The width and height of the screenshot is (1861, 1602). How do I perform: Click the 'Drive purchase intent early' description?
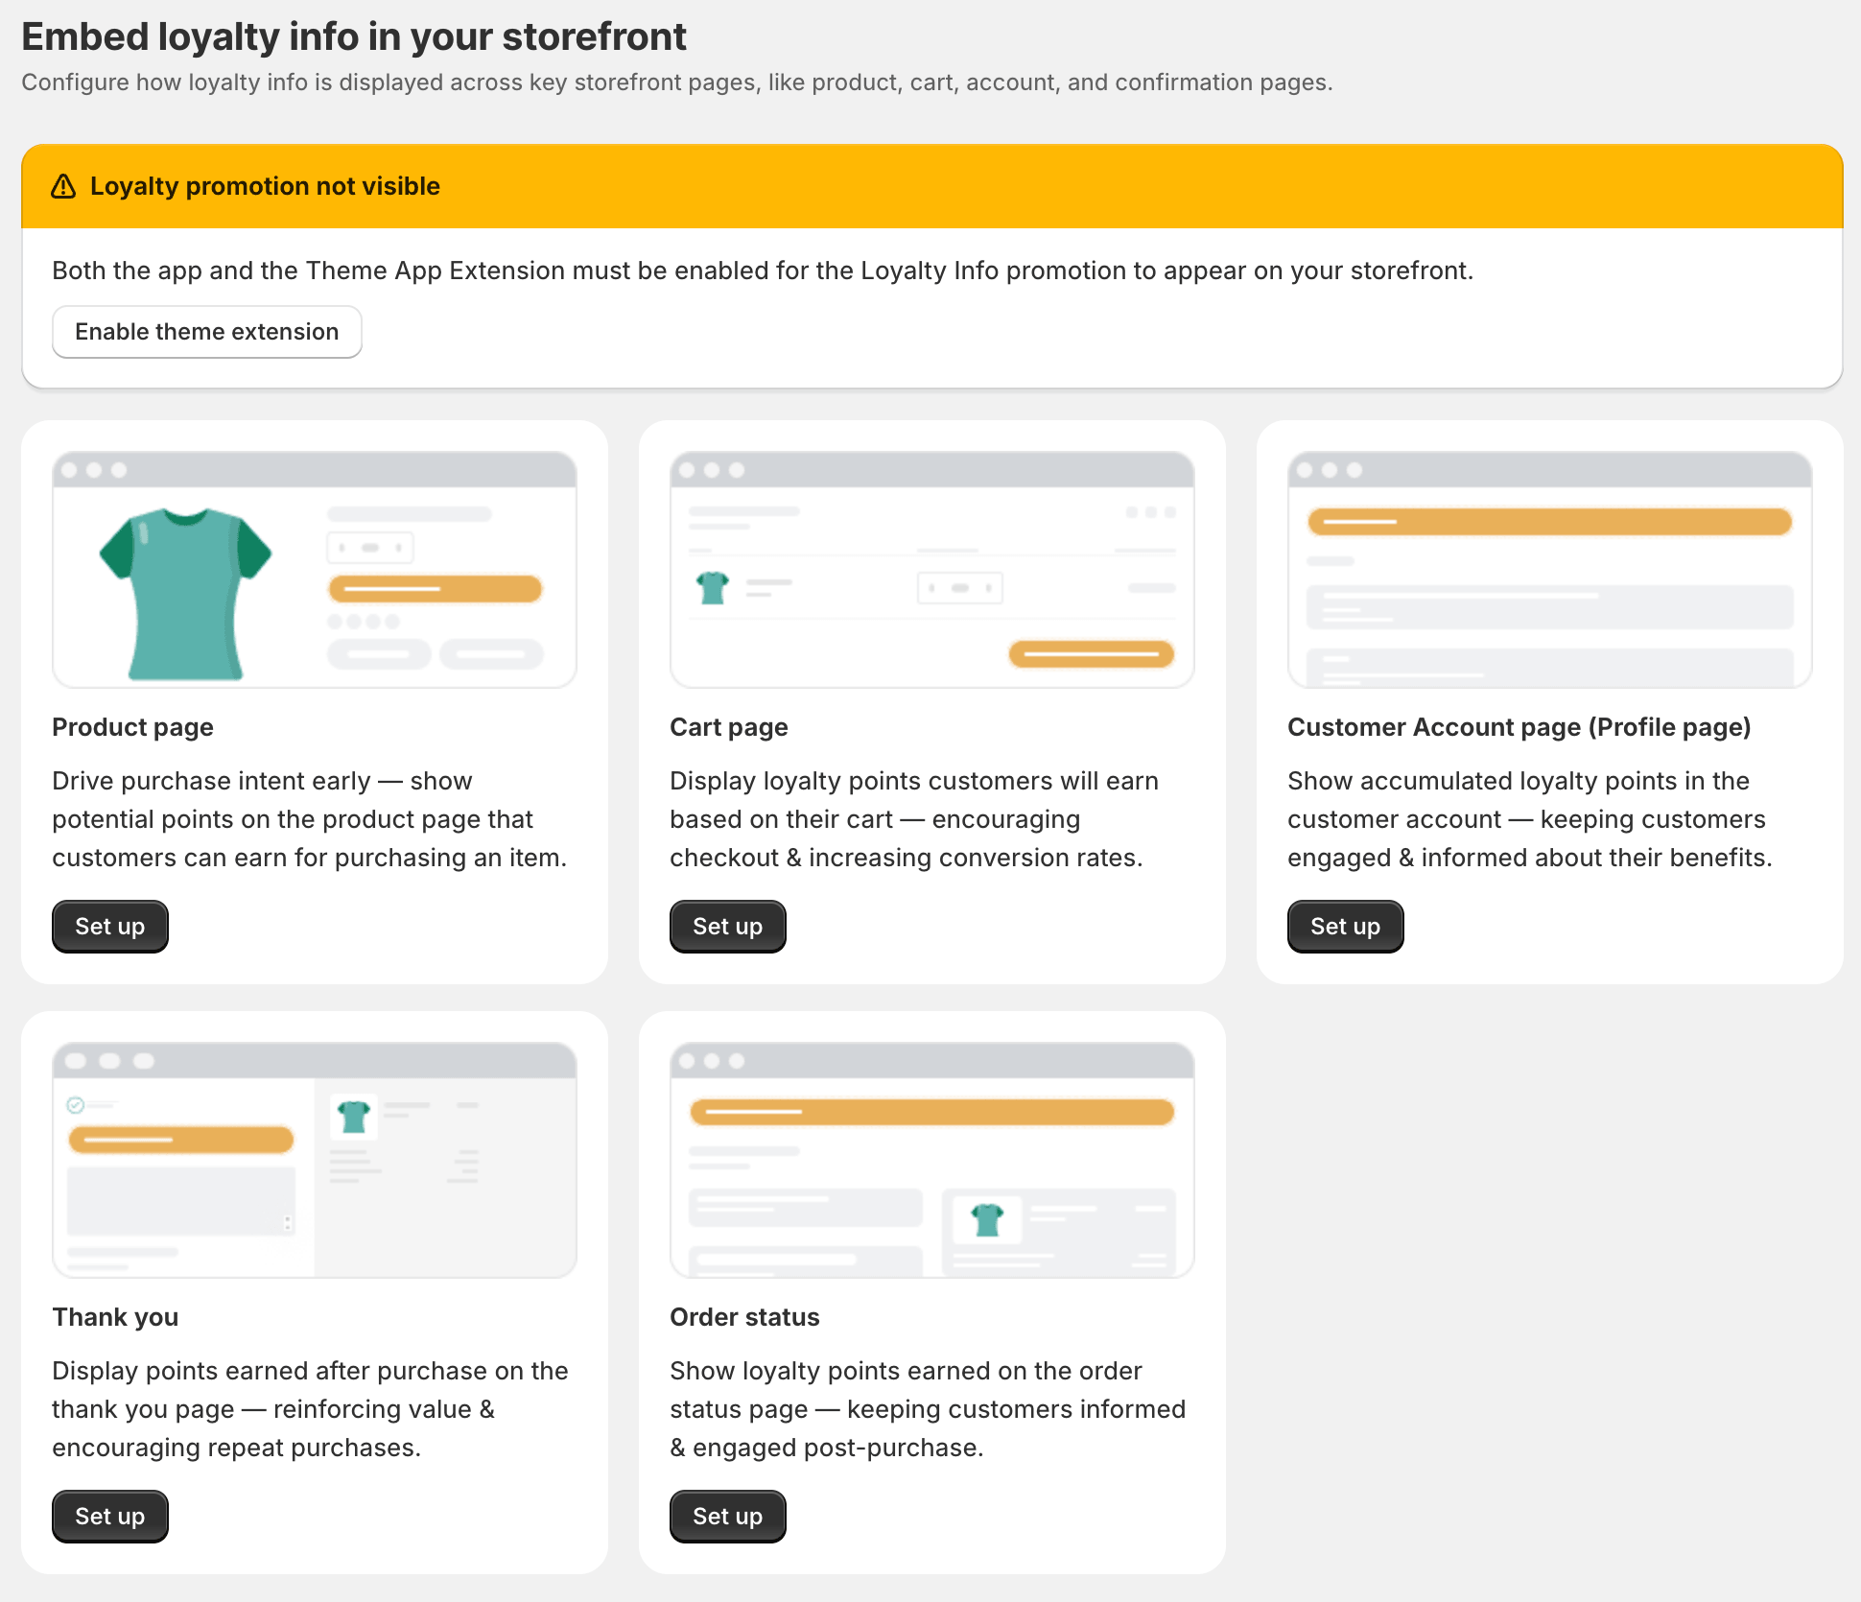tap(310, 819)
